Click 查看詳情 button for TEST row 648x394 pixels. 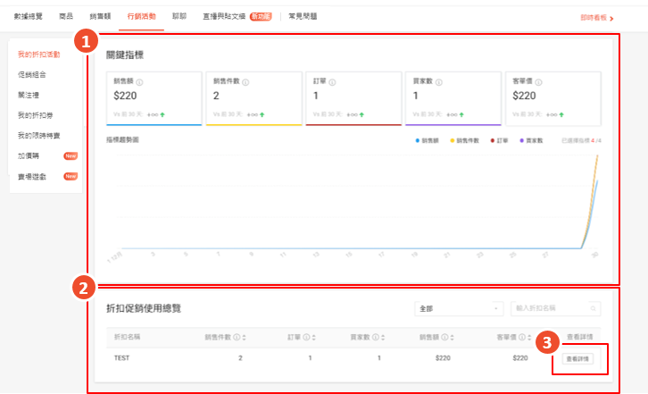click(578, 359)
